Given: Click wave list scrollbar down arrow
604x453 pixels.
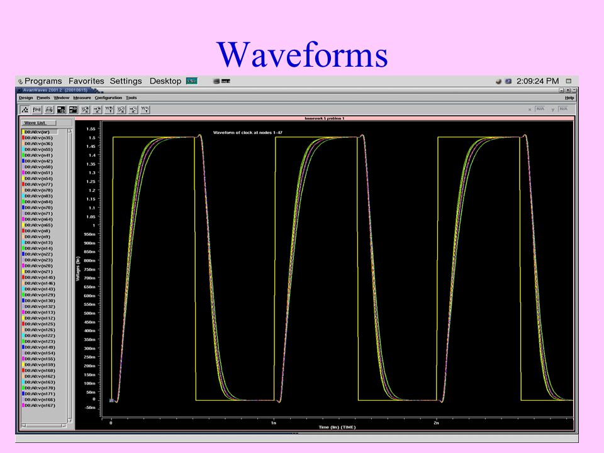Looking at the screenshot, I should (70, 420).
